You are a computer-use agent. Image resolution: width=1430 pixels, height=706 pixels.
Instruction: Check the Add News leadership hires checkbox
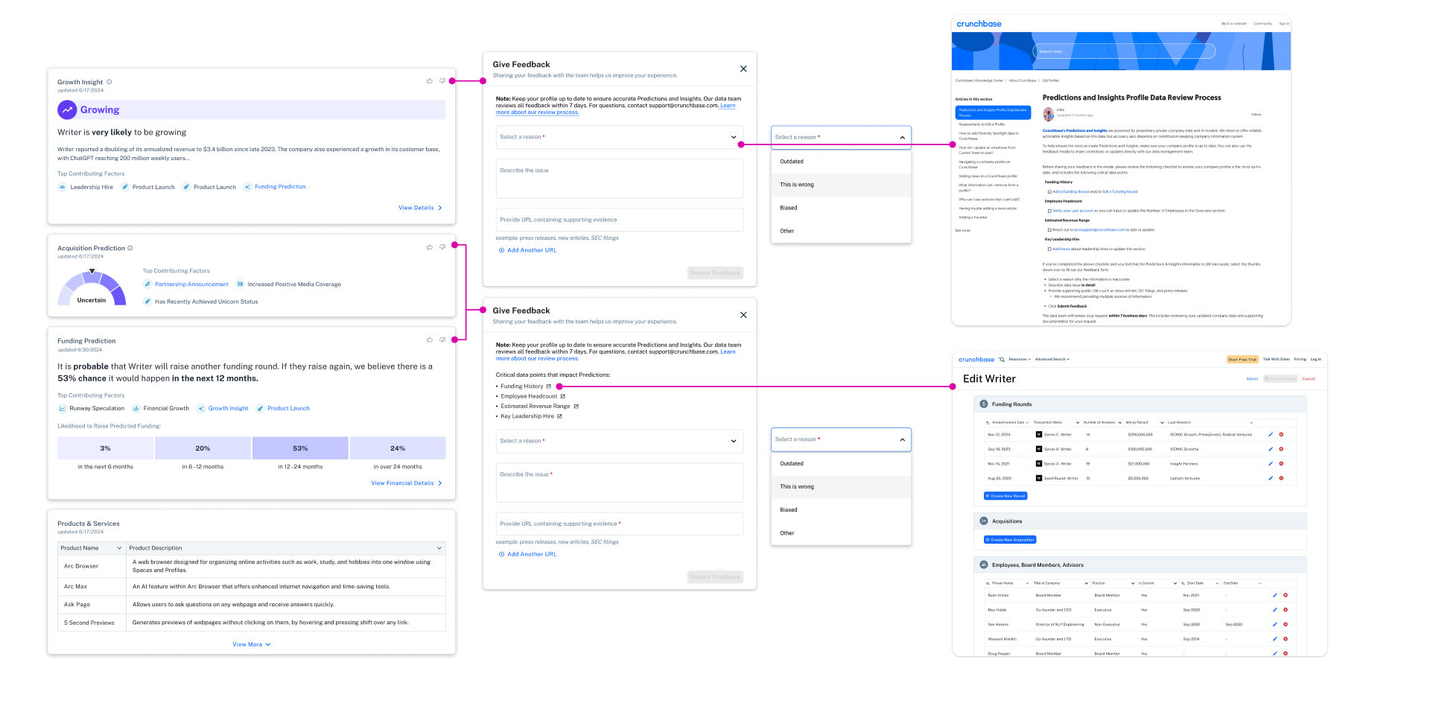pyautogui.click(x=1049, y=249)
